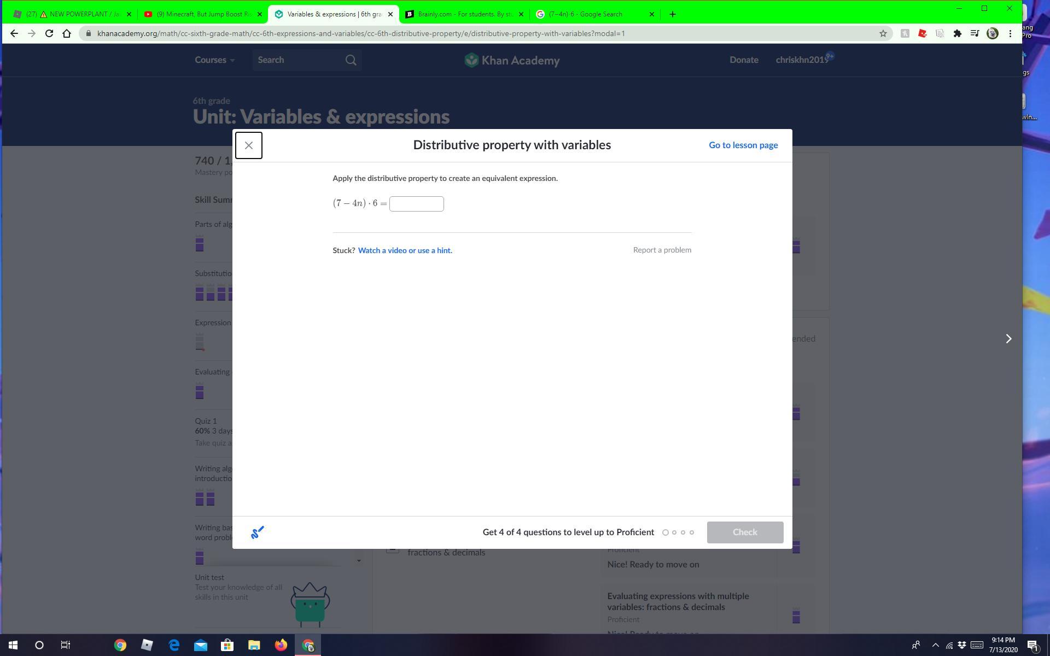
Task: Open Firefox from the taskbar
Action: (x=281, y=645)
